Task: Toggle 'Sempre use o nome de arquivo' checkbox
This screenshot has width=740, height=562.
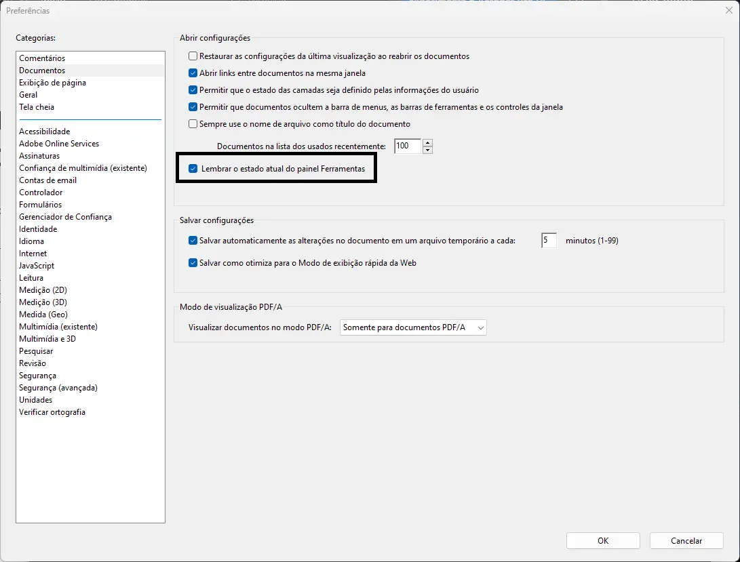Action: click(x=193, y=124)
